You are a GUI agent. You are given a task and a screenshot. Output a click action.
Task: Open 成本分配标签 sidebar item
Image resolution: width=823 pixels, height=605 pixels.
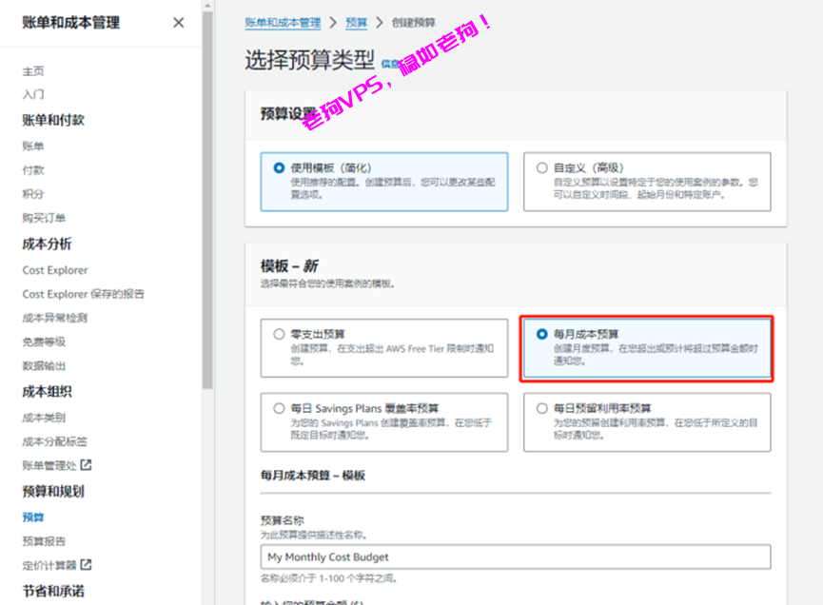(x=55, y=441)
